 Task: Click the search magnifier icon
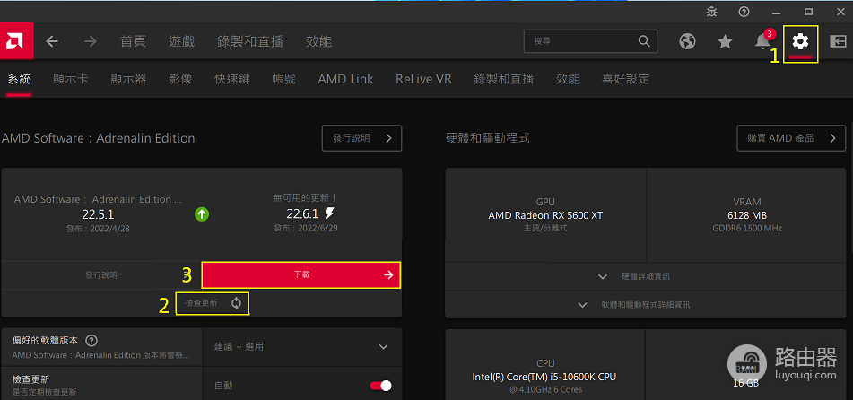pos(644,41)
